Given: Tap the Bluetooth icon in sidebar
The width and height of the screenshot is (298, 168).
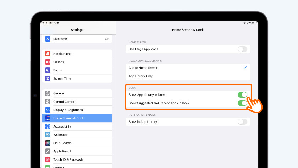Looking at the screenshot, I should [x=48, y=39].
